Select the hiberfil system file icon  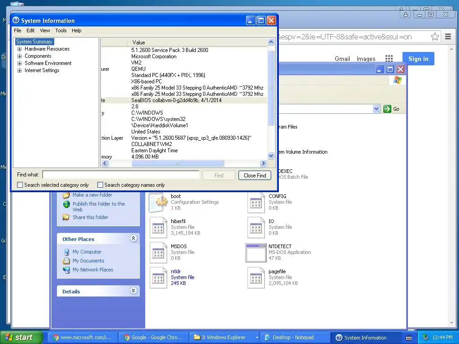(158, 228)
